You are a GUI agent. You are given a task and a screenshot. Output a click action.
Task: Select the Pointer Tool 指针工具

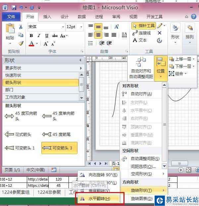pos(144,26)
